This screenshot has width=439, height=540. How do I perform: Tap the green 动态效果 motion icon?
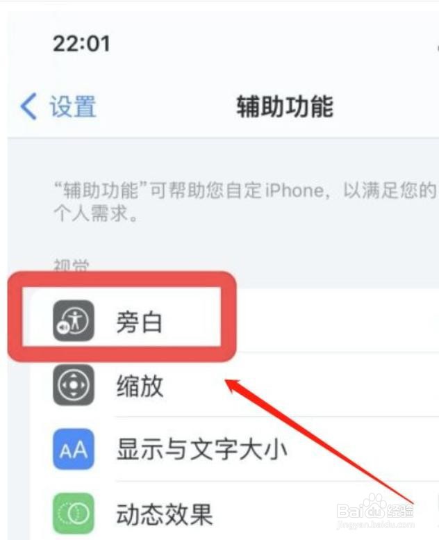[x=74, y=514]
